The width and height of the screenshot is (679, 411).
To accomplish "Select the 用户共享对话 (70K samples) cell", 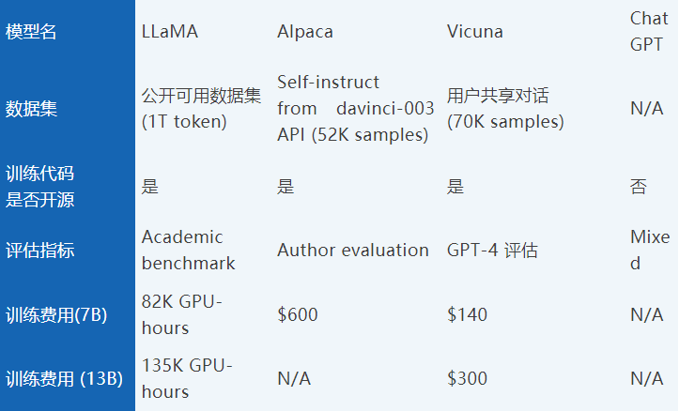I will (505, 109).
